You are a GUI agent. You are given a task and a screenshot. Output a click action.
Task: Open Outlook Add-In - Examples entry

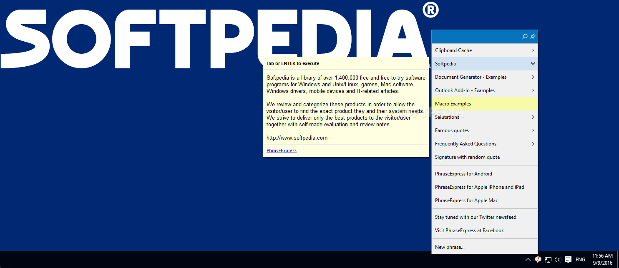click(x=485, y=90)
